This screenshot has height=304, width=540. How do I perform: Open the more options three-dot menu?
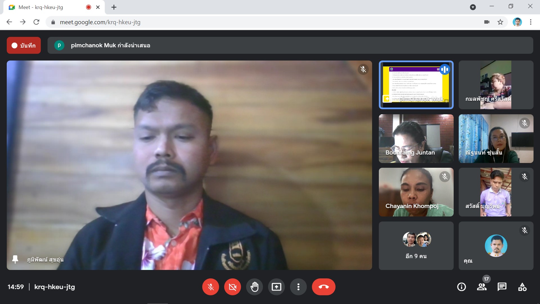(298, 287)
